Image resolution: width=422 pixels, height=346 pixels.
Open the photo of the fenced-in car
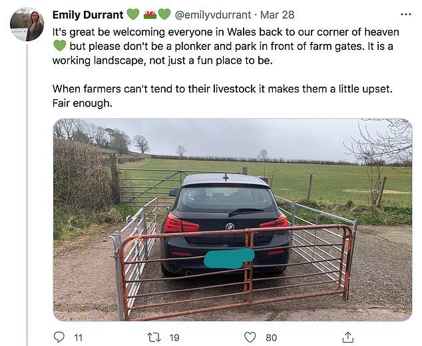[232, 220]
